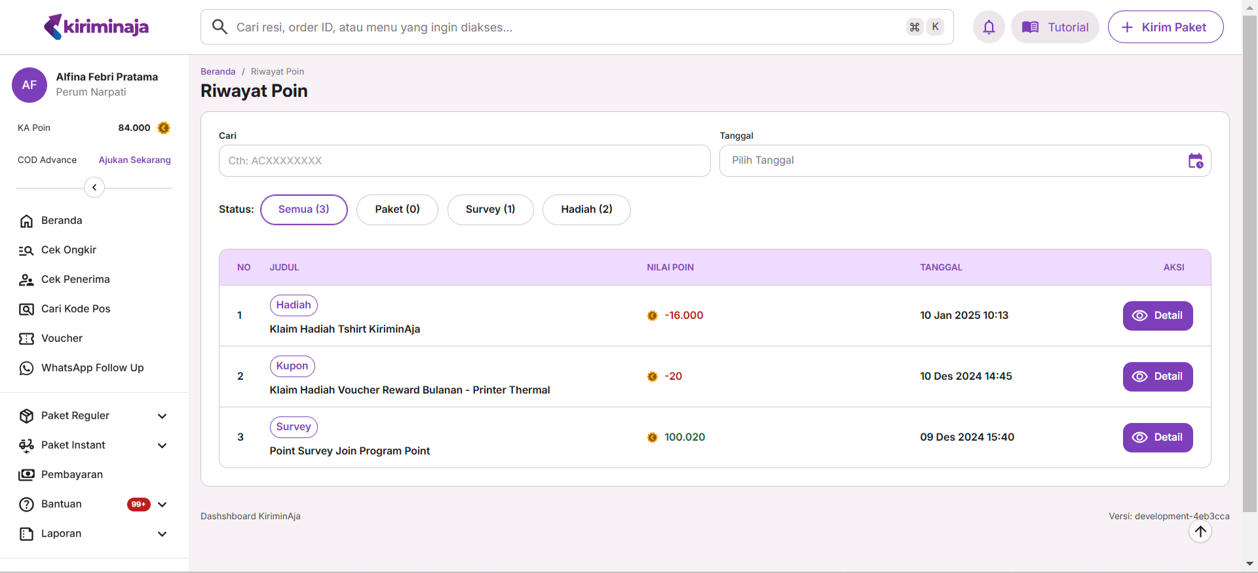Click the calendar icon in Tanggal field
Viewport: 1258px width, 573px height.
point(1195,160)
